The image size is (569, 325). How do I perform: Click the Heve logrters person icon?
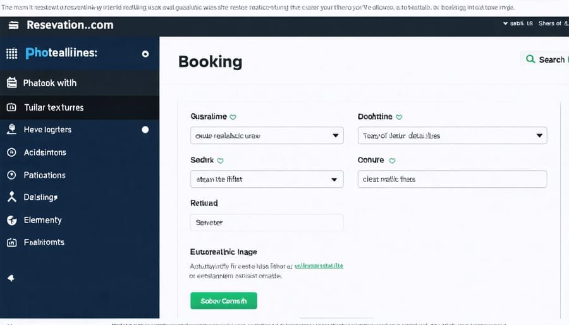coord(11,130)
